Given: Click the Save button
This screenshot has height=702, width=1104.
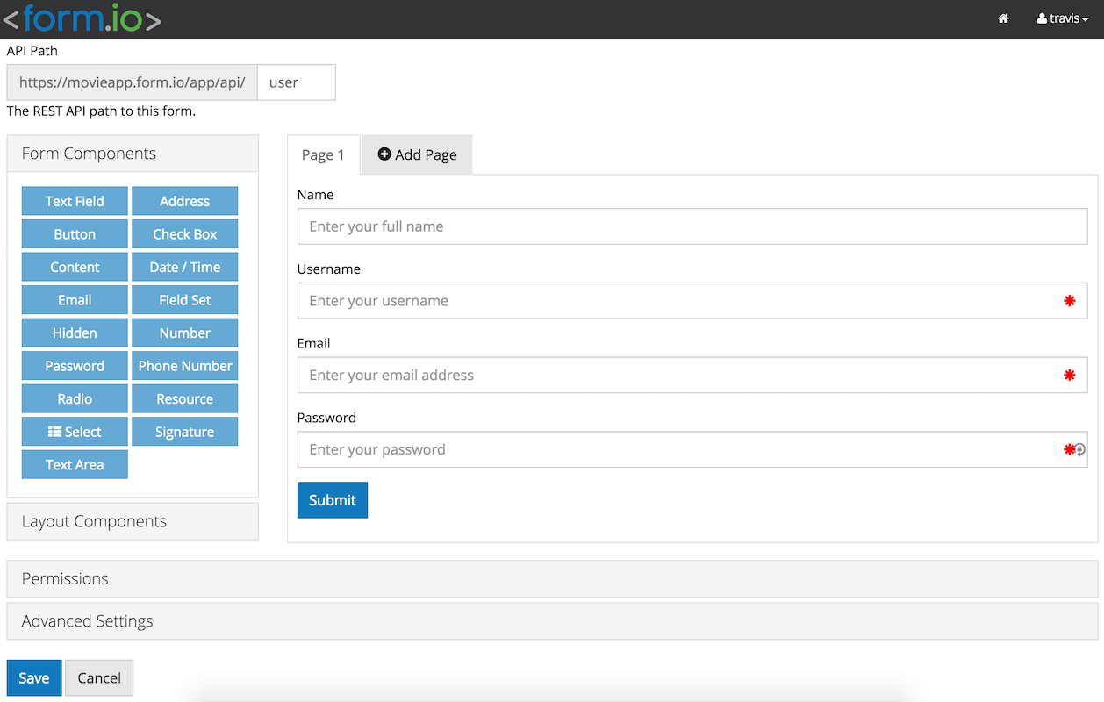Looking at the screenshot, I should click(33, 677).
